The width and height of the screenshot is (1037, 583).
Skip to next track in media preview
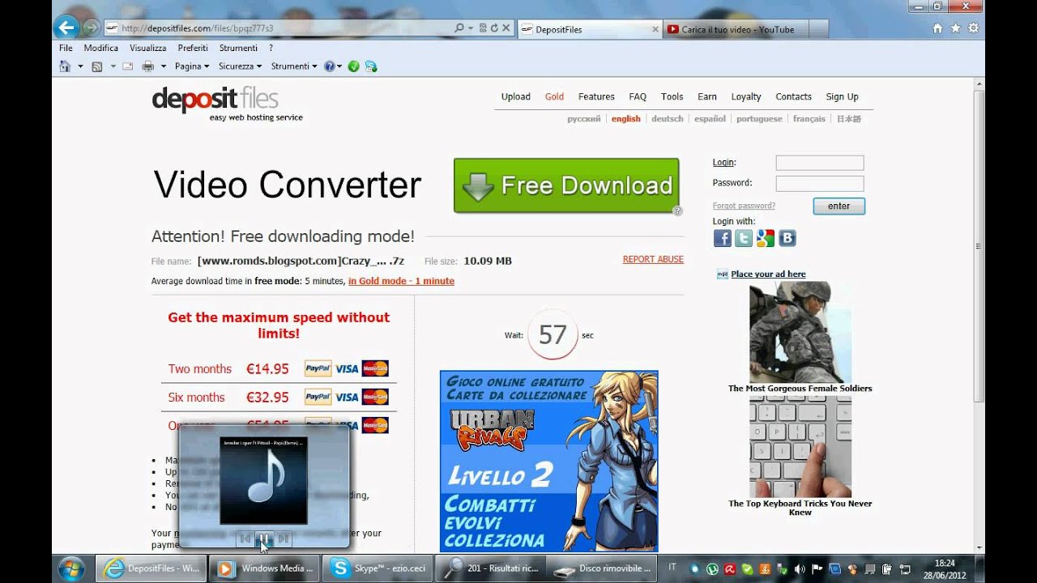coord(283,538)
